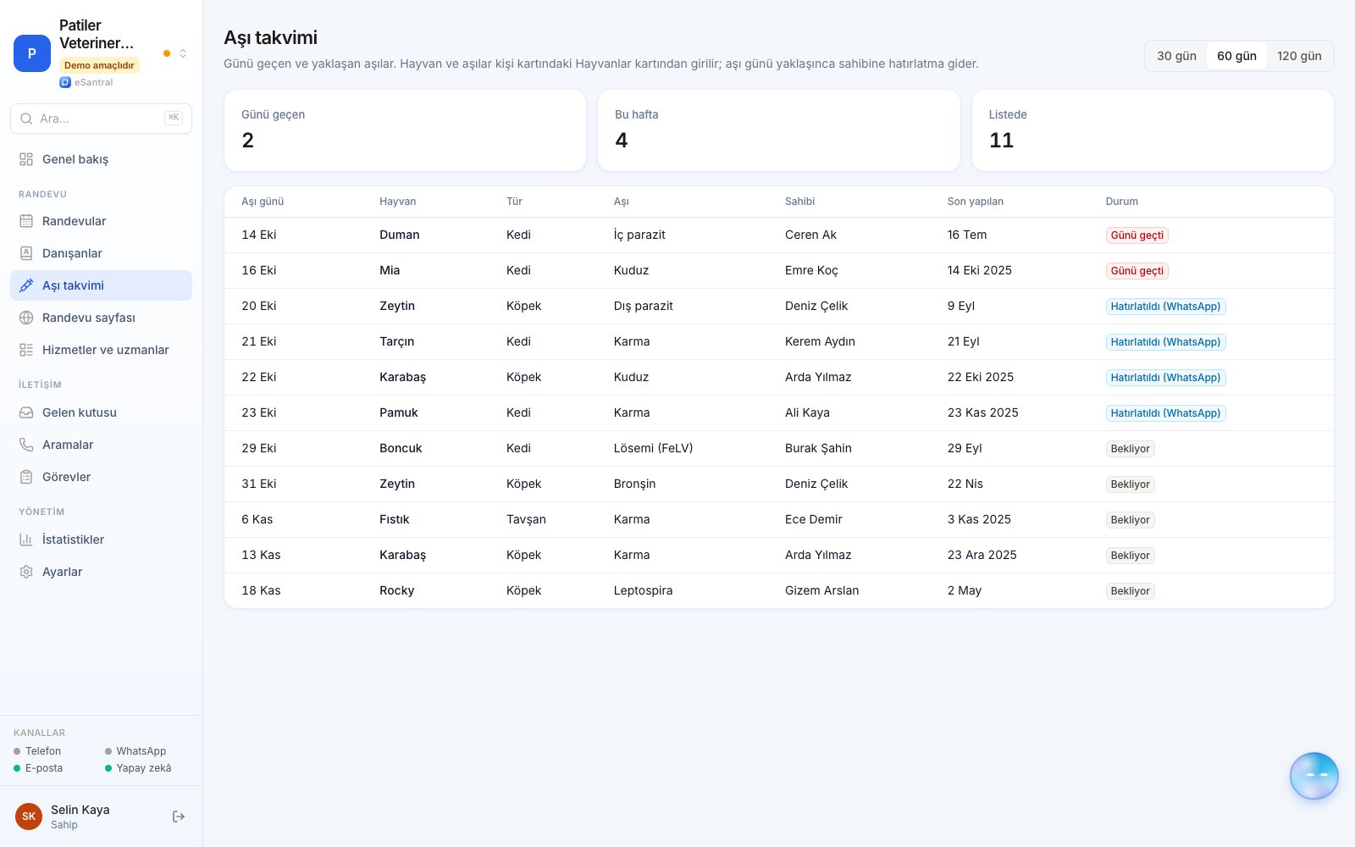This screenshot has height=847, width=1355.
Task: Click the Mia animal name
Action: [x=390, y=270]
